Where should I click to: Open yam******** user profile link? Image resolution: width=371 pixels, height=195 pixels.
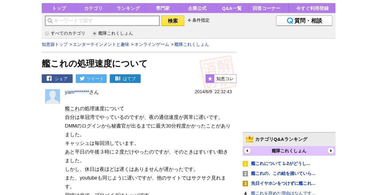click(x=77, y=92)
